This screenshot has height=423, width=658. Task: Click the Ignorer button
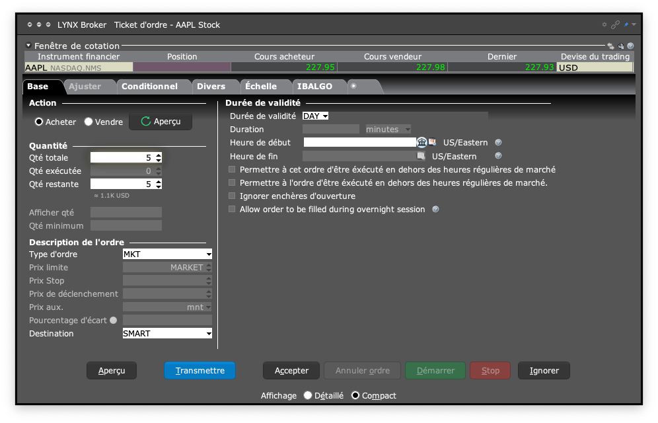pos(544,371)
